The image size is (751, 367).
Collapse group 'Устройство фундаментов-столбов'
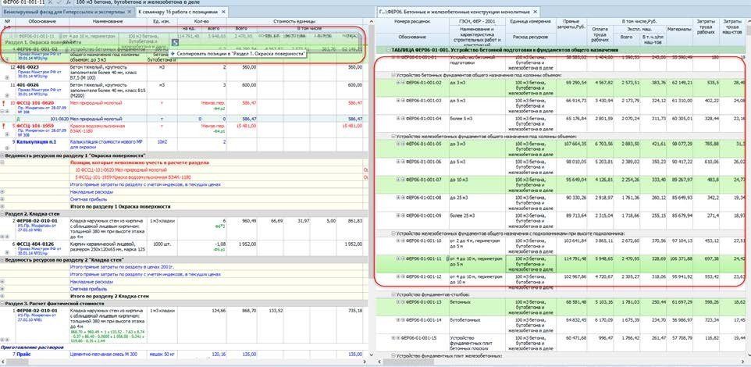pos(393,294)
